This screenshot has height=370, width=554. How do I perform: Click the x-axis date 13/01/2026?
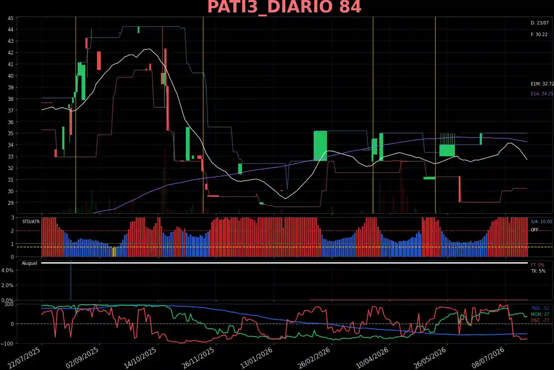[x=257, y=358]
